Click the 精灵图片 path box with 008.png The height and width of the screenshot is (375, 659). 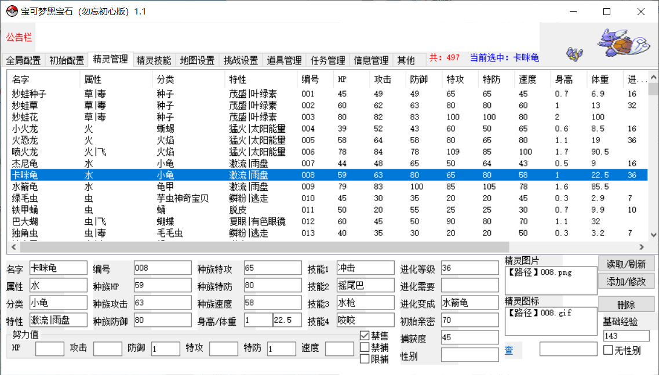(x=551, y=281)
